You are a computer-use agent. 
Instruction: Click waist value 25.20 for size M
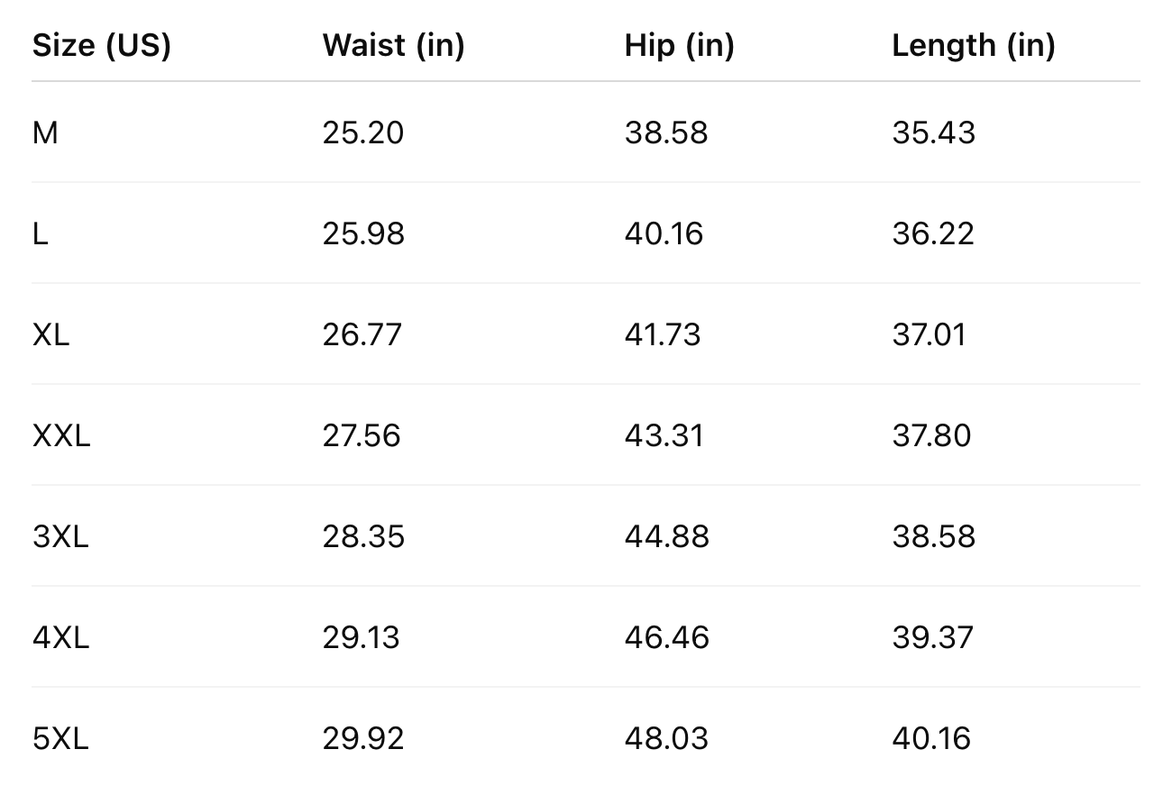pyautogui.click(x=363, y=133)
